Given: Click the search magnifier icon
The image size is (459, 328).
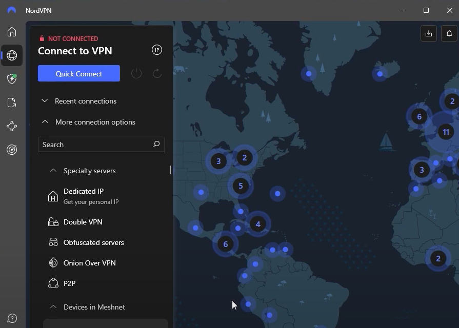Looking at the screenshot, I should 156,144.
